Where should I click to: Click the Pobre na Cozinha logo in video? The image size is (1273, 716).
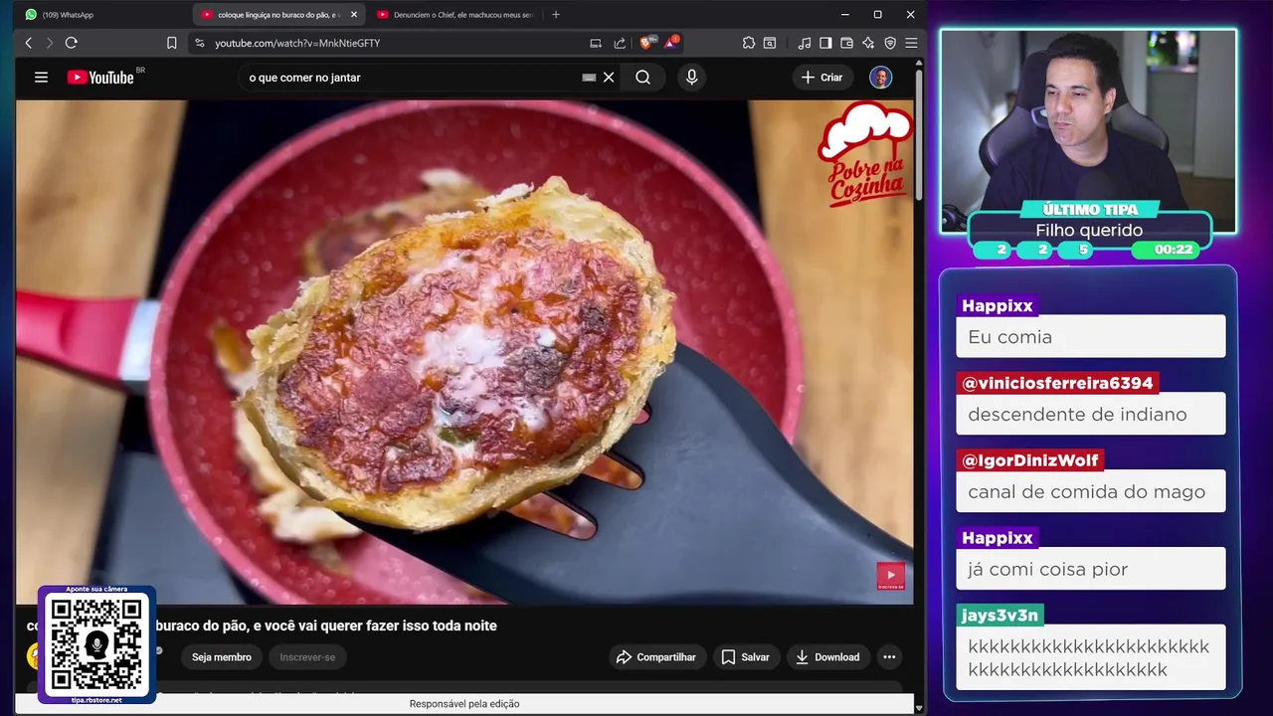tap(863, 154)
